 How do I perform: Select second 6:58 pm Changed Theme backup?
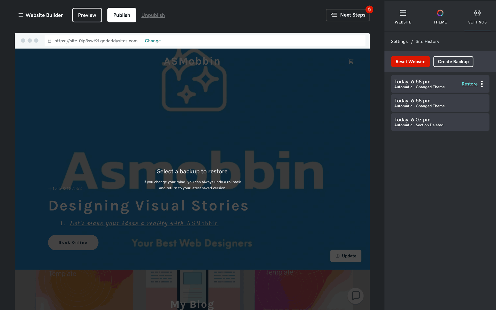click(x=440, y=103)
